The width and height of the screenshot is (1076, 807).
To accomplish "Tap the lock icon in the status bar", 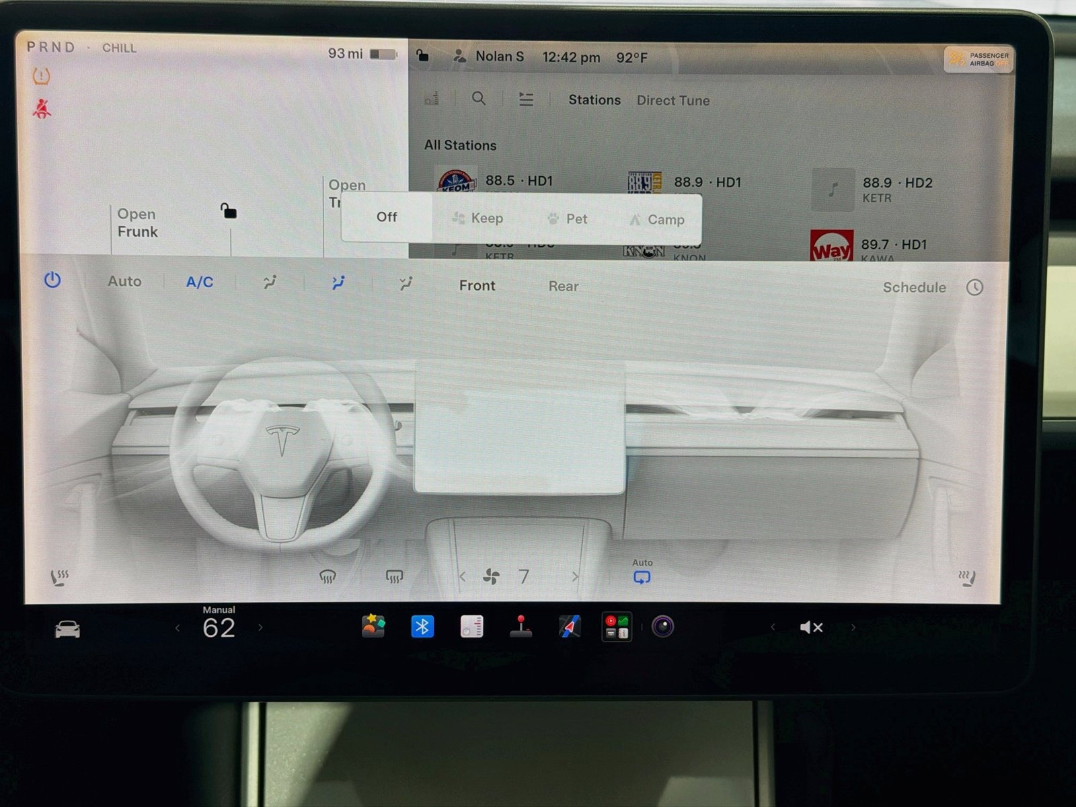I will [x=422, y=56].
